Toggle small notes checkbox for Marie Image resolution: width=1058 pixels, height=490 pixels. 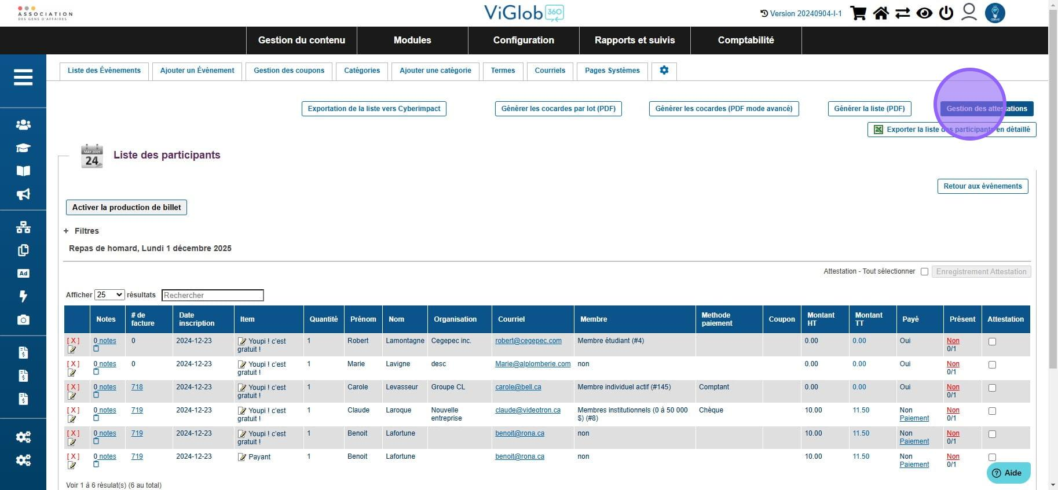click(x=96, y=372)
